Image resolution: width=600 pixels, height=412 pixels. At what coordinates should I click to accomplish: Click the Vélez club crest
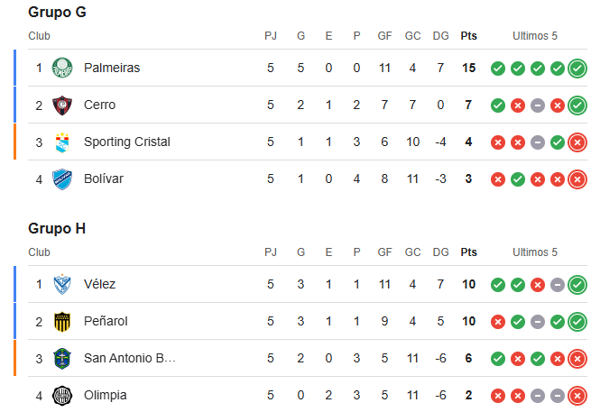[x=62, y=284]
